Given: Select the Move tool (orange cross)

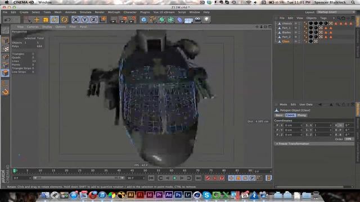Looking at the screenshot, I should (37, 20).
